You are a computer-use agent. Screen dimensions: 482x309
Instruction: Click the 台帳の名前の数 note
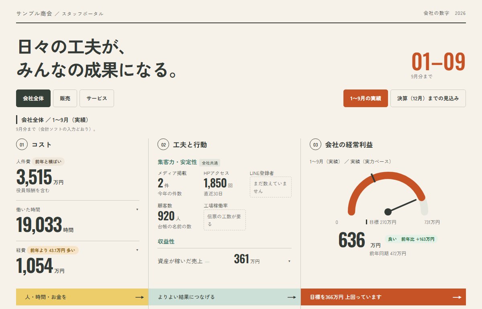pyautogui.click(x=175, y=226)
